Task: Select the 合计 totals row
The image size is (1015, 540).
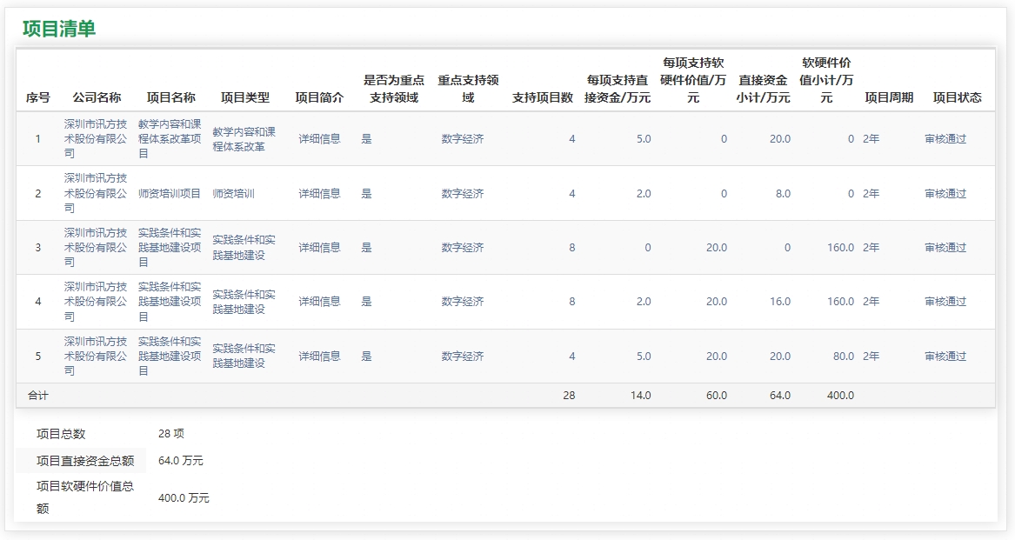Action: click(x=37, y=394)
